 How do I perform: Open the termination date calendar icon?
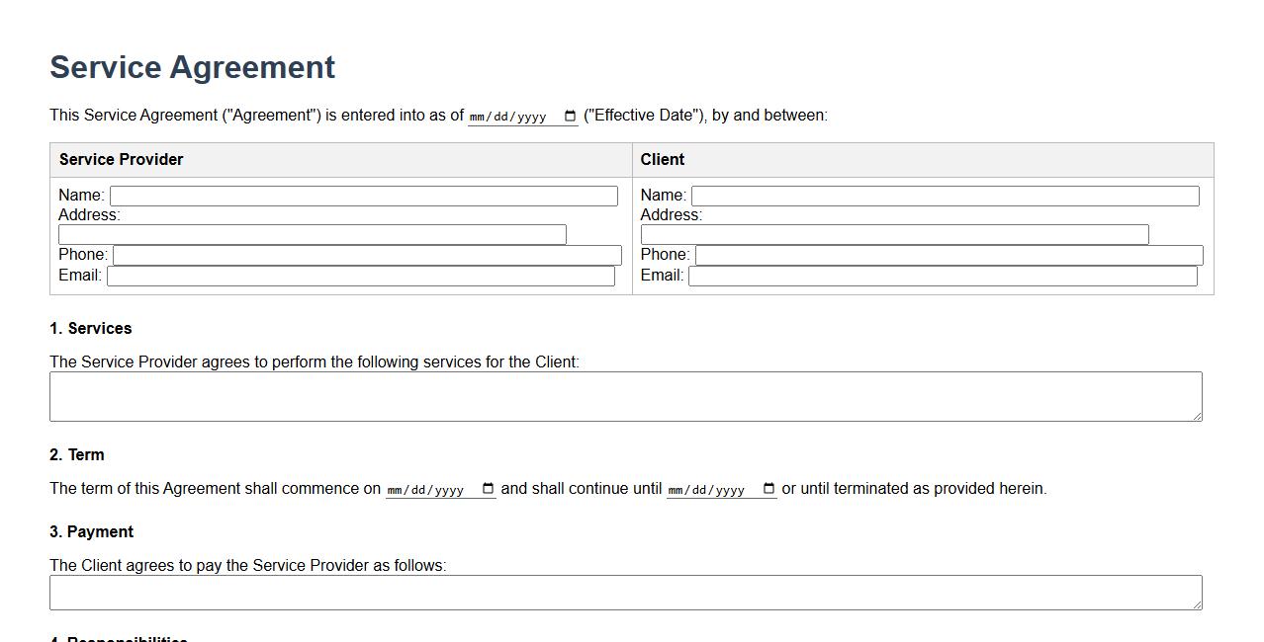tap(769, 488)
